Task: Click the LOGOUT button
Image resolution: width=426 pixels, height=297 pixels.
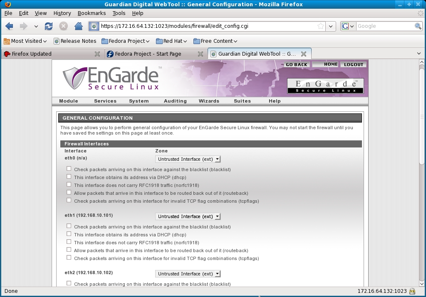Action: coord(354,64)
